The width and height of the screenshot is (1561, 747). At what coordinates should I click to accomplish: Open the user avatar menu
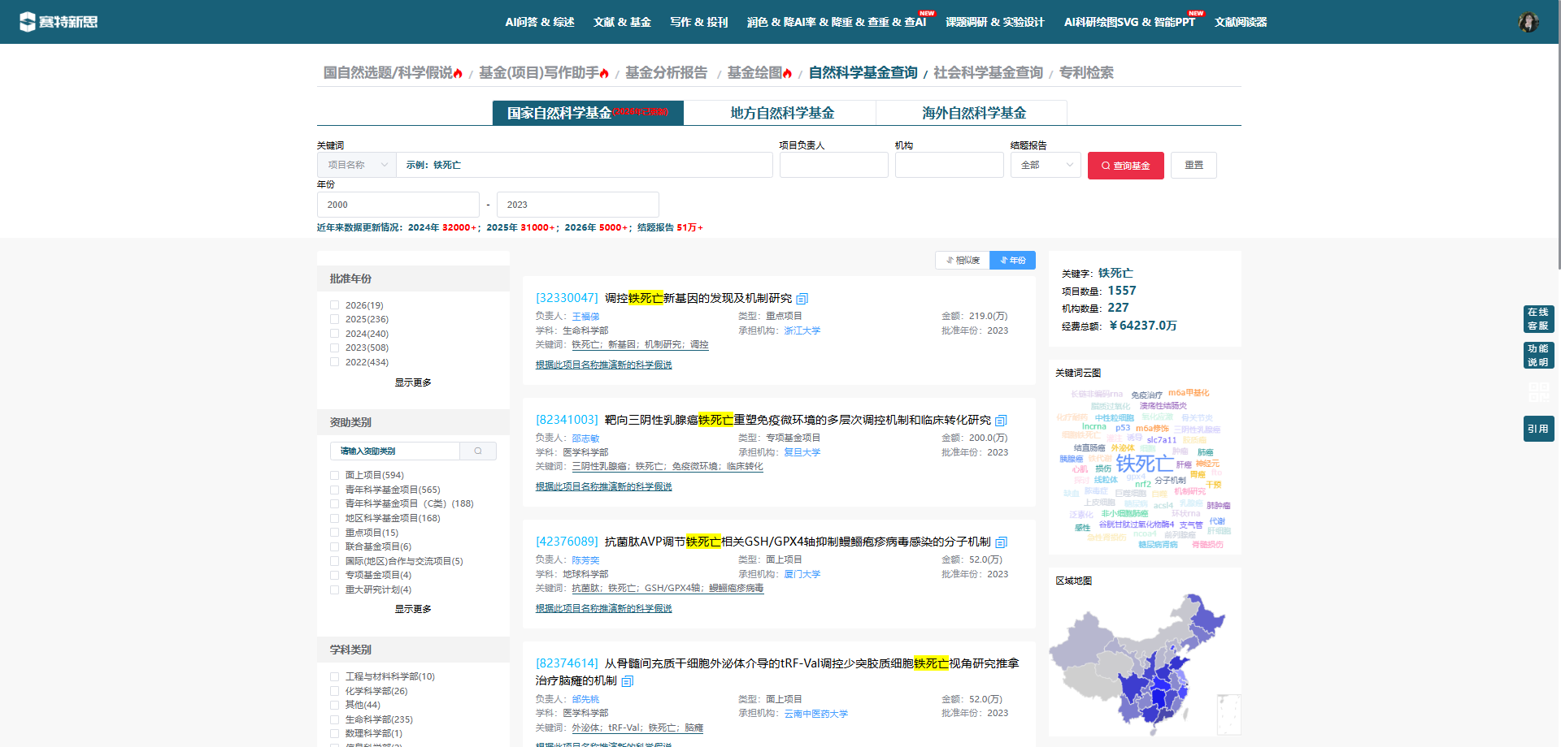point(1528,22)
